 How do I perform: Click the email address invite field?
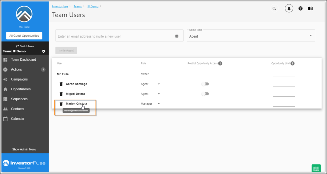(x=119, y=35)
